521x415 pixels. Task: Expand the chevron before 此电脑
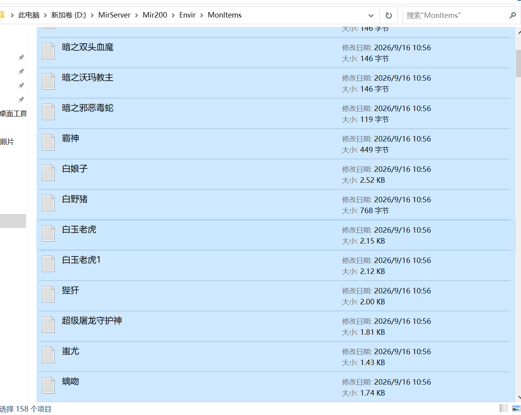tap(12, 15)
